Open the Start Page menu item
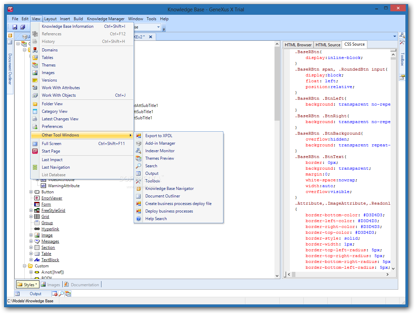 coord(82,151)
